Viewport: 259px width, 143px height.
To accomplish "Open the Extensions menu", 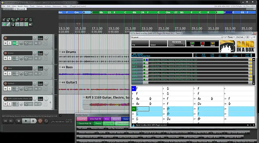I will coord(57,6).
